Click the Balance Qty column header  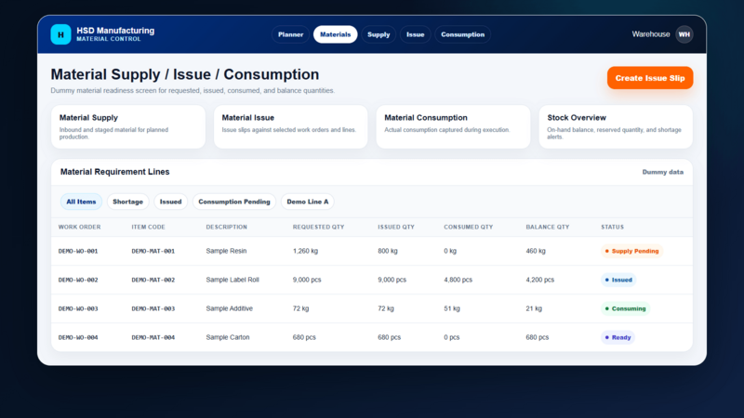[x=547, y=227]
